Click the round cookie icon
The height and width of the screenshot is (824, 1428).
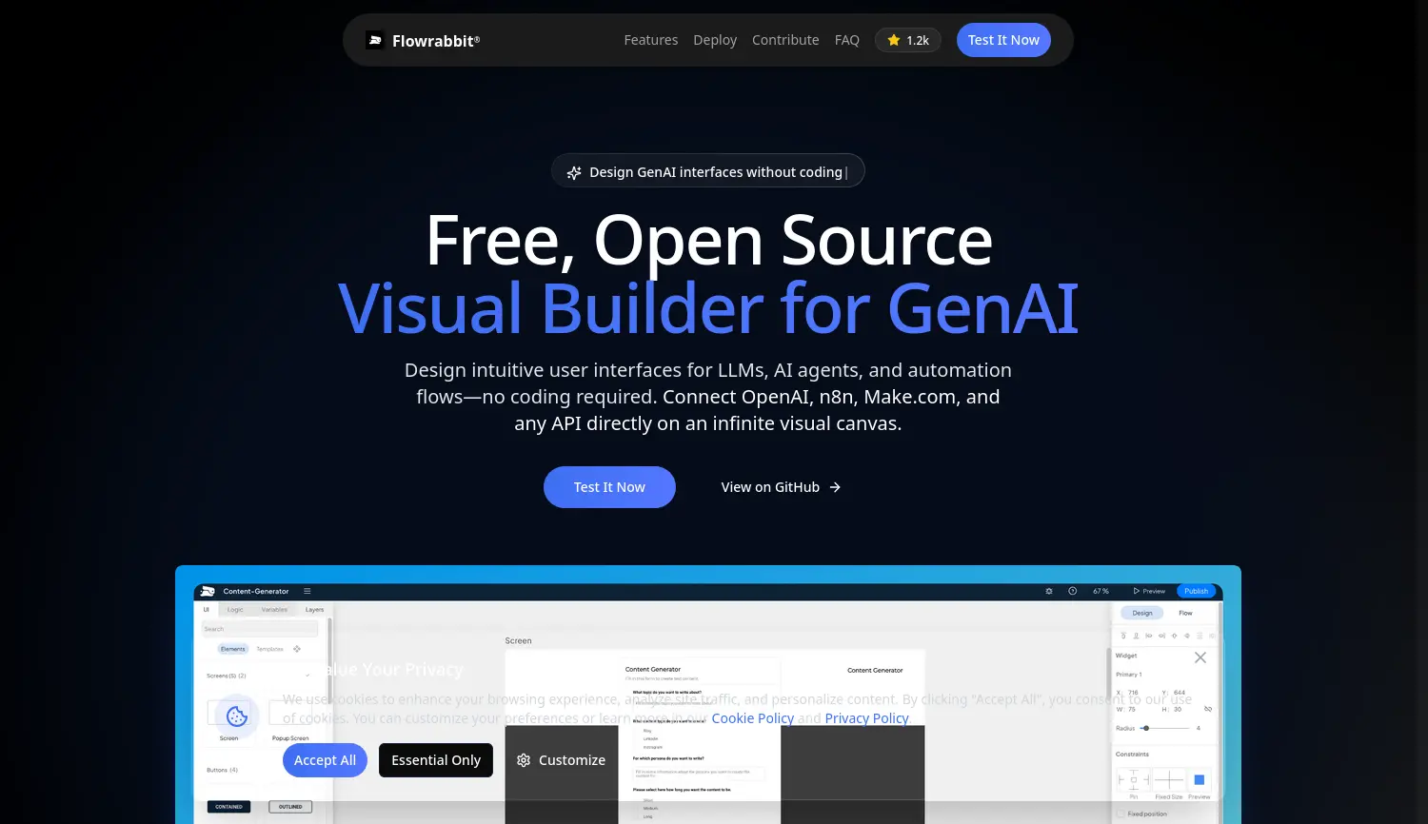tap(237, 716)
